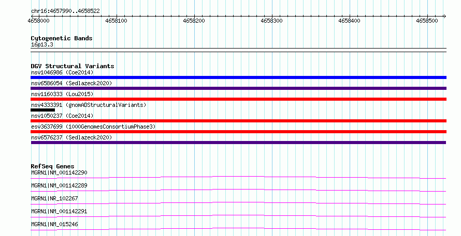
Task: Open transcript MGRN1|NM_001142290 label
Action: (59, 172)
